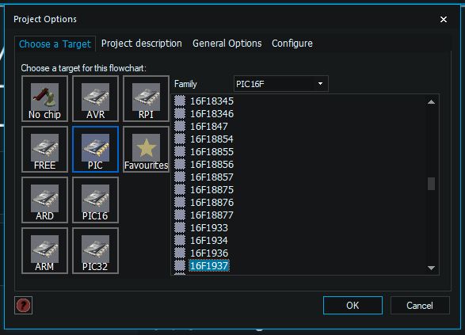This screenshot has width=465, height=335.
Task: Select 16F1933 in the chip list
Action: 209,228
